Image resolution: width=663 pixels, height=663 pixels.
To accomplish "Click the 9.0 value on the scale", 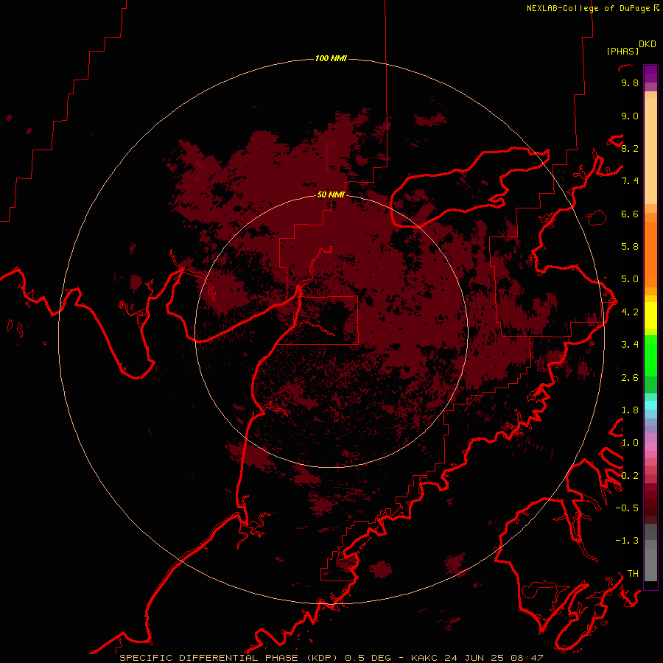I will pyautogui.click(x=630, y=116).
